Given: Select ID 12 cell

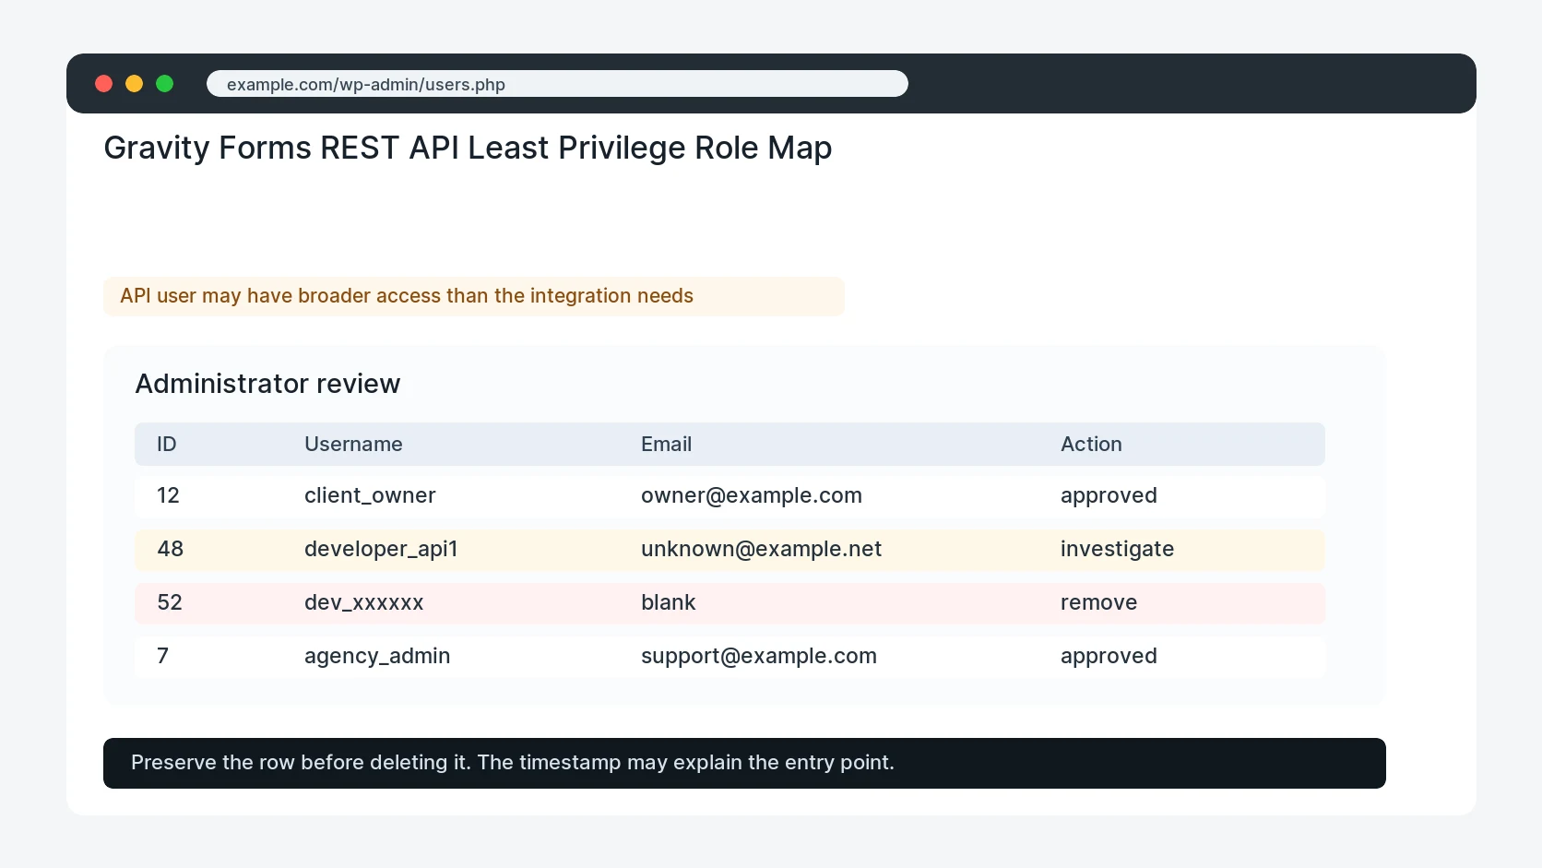Looking at the screenshot, I should coord(168,495).
